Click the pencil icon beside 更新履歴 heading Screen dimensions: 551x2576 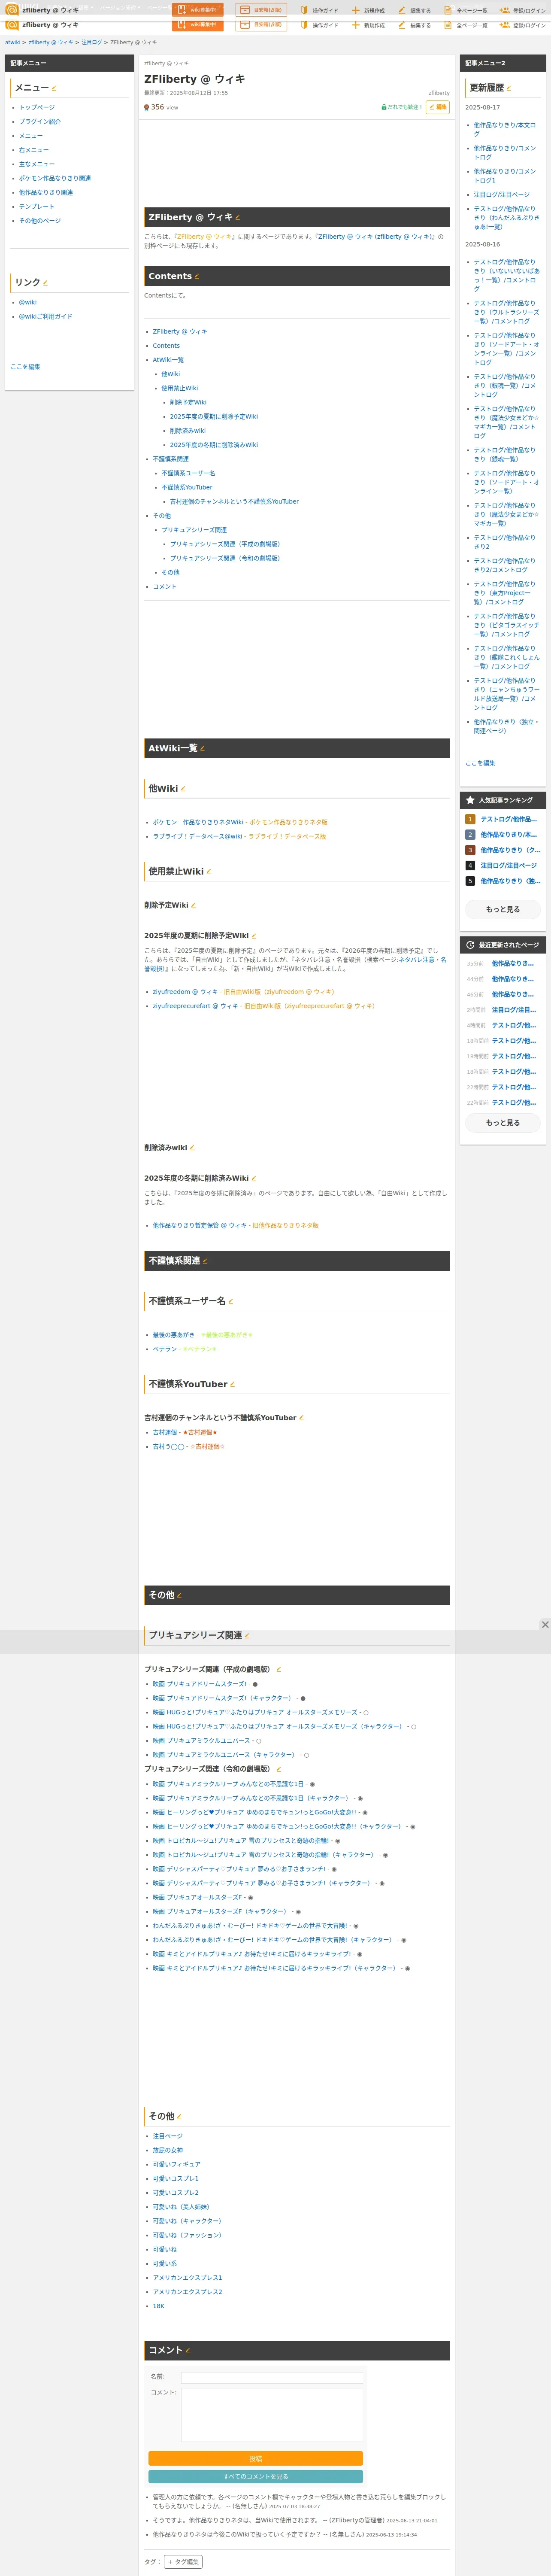coord(509,88)
